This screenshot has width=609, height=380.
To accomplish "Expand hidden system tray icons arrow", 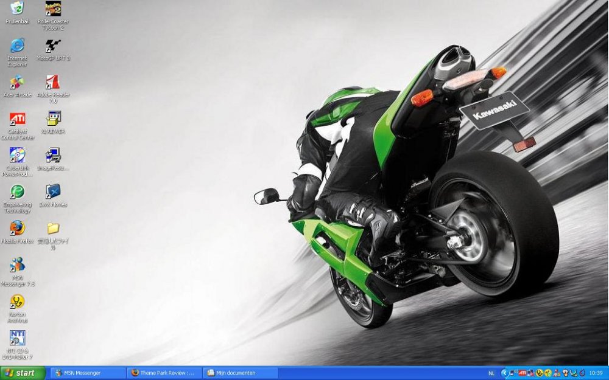I will click(x=504, y=373).
